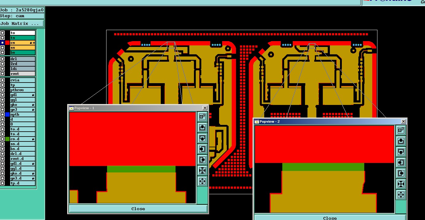Screen dimensions: 425x220
Task: Close Popview 2 with the Close button
Action: point(330,218)
